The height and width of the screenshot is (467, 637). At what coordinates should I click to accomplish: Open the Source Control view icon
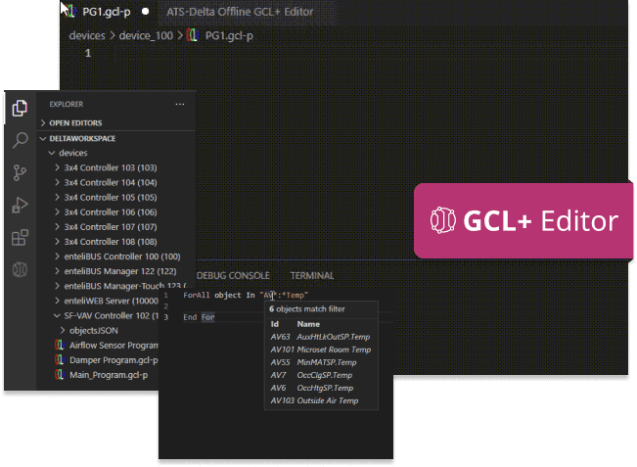(20, 172)
